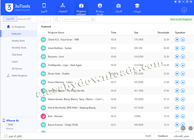The image size is (194, 140).
Task: Open the flash and jailbreak section
Action: point(100,9)
